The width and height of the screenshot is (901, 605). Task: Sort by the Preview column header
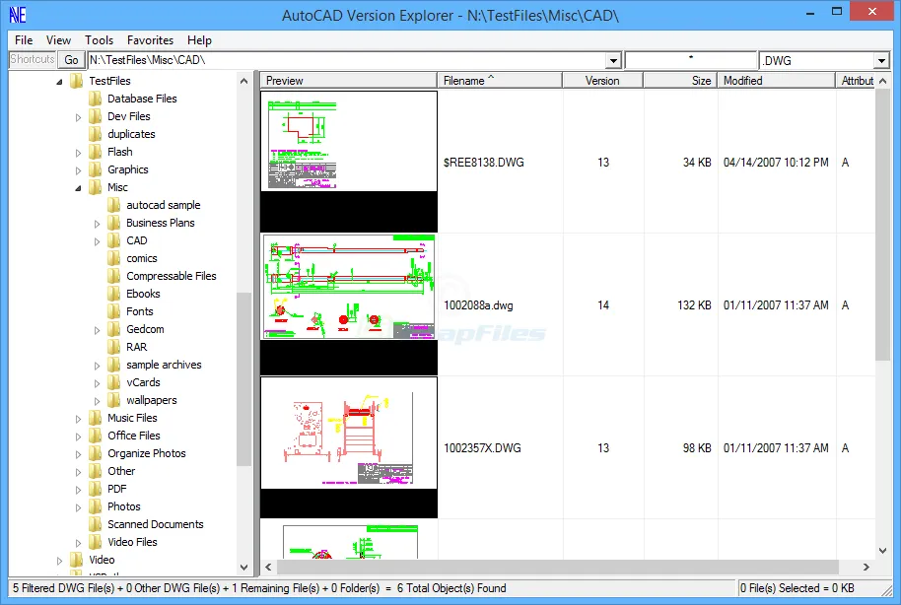[x=348, y=81]
